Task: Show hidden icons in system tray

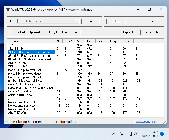Action: pos(114,134)
